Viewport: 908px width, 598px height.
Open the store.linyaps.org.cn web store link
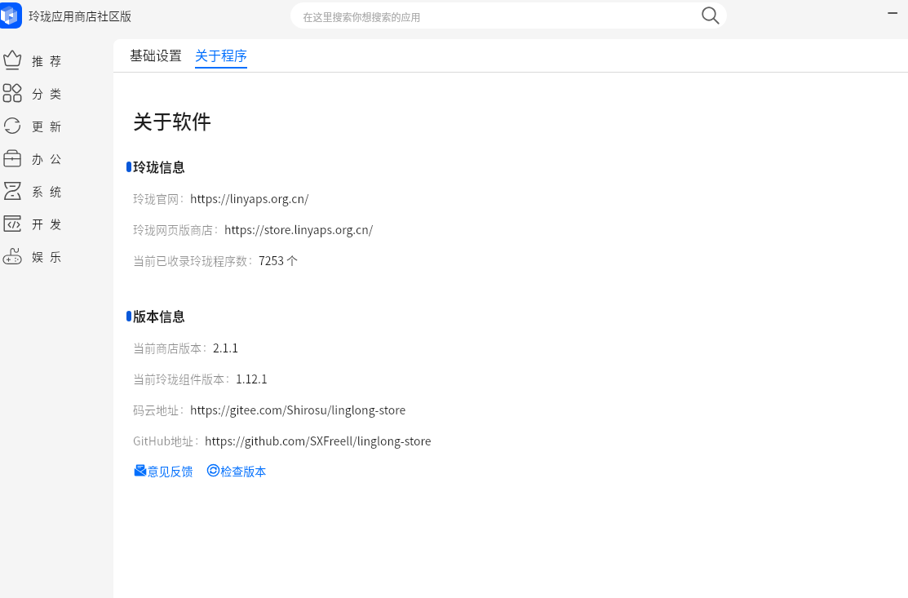(x=298, y=229)
